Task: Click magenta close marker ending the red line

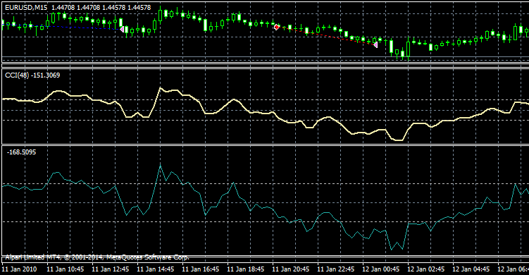Action: pos(375,44)
